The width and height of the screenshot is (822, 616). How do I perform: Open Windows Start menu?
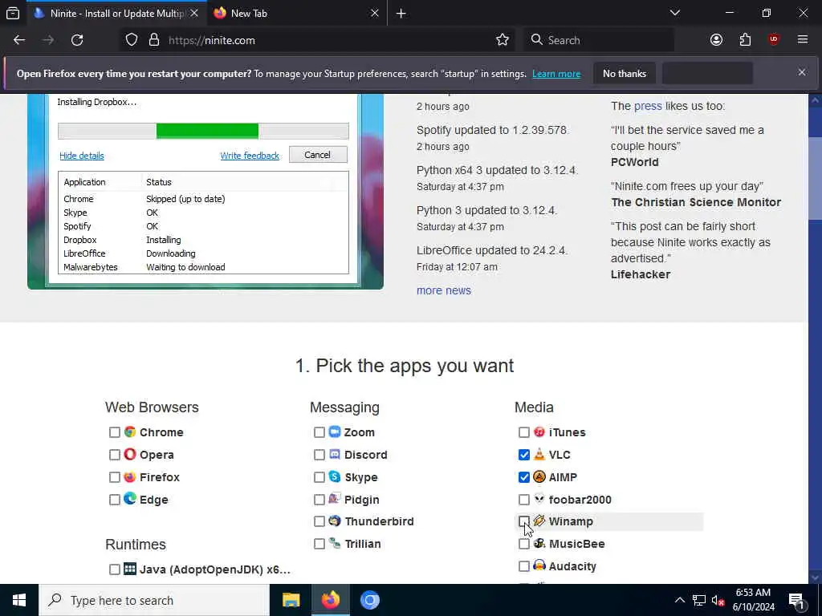19,600
